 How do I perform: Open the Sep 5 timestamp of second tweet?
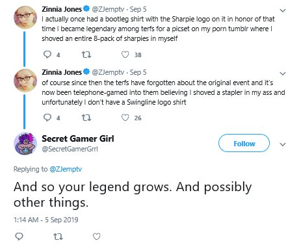coord(138,72)
